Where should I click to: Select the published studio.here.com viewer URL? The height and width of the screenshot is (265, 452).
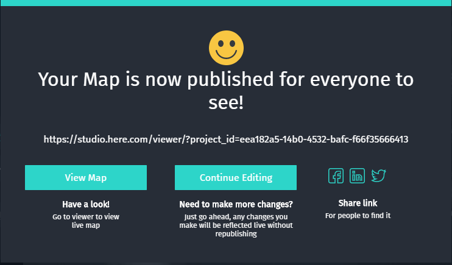226,140
